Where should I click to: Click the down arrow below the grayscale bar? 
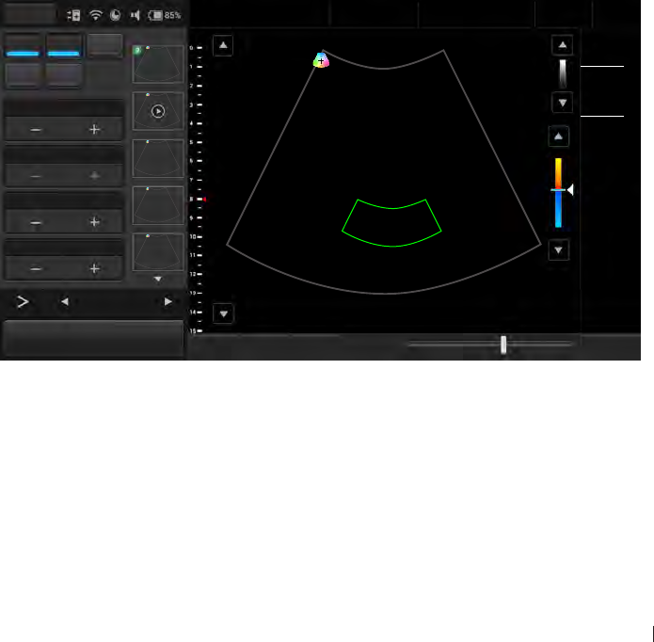pos(562,103)
